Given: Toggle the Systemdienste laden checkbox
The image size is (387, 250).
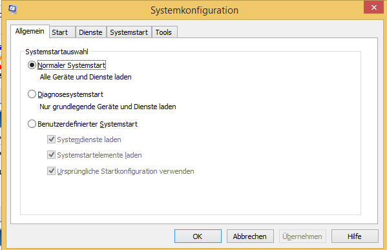Looking at the screenshot, I should 51,140.
